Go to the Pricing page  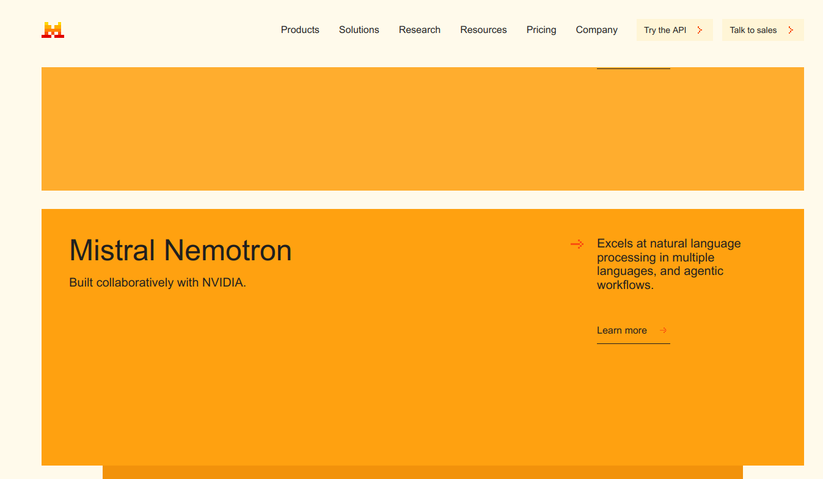[x=541, y=30]
